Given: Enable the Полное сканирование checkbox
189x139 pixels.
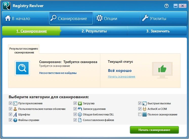Looking at the screenshot, I should coord(140,114).
